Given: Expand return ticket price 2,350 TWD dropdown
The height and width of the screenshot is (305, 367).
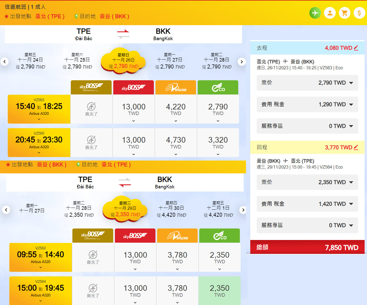Looking at the screenshot, I should 307,182.
